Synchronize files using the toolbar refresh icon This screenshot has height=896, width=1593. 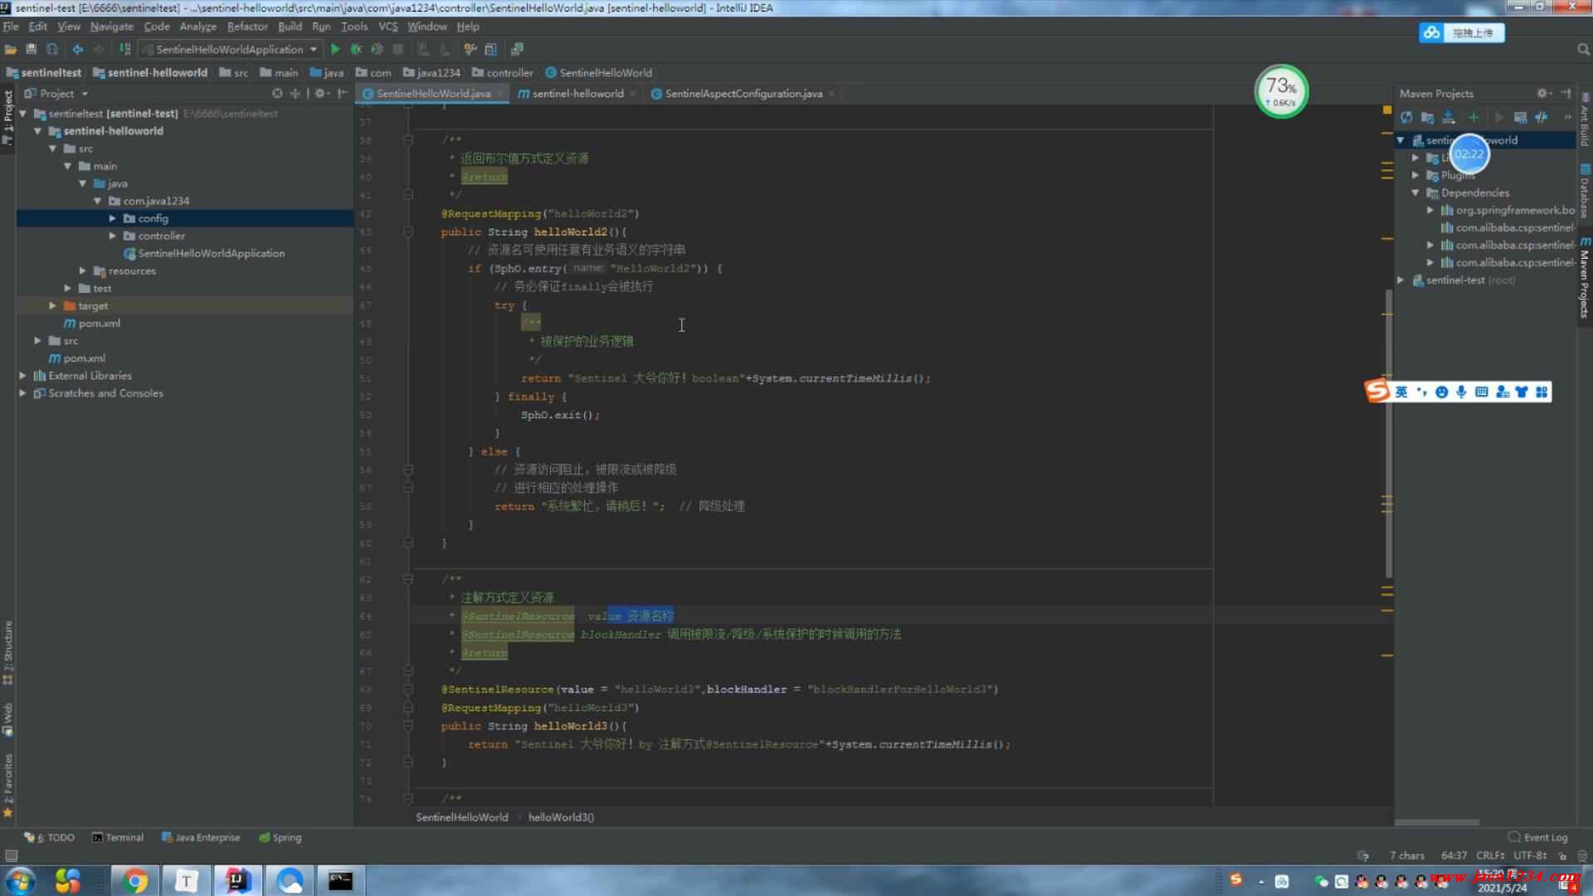coord(52,49)
